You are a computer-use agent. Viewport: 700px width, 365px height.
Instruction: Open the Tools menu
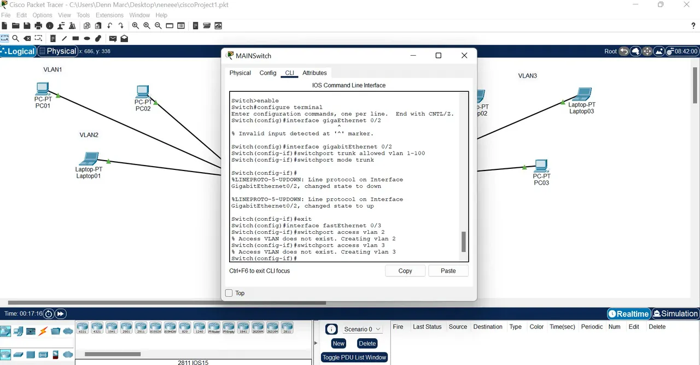(x=83, y=15)
